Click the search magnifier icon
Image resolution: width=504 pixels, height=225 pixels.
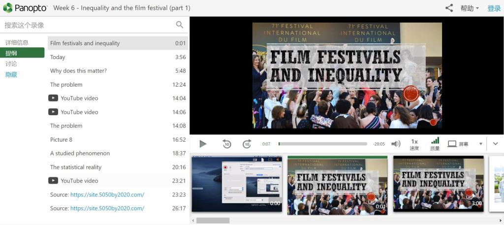tap(180, 25)
